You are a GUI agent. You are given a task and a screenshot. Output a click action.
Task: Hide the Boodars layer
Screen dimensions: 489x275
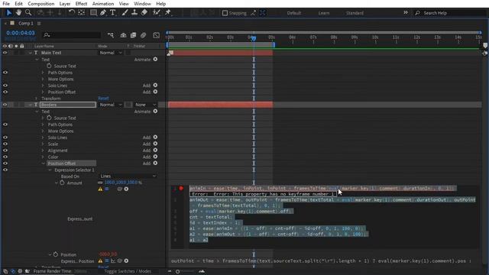pyautogui.click(x=5, y=105)
